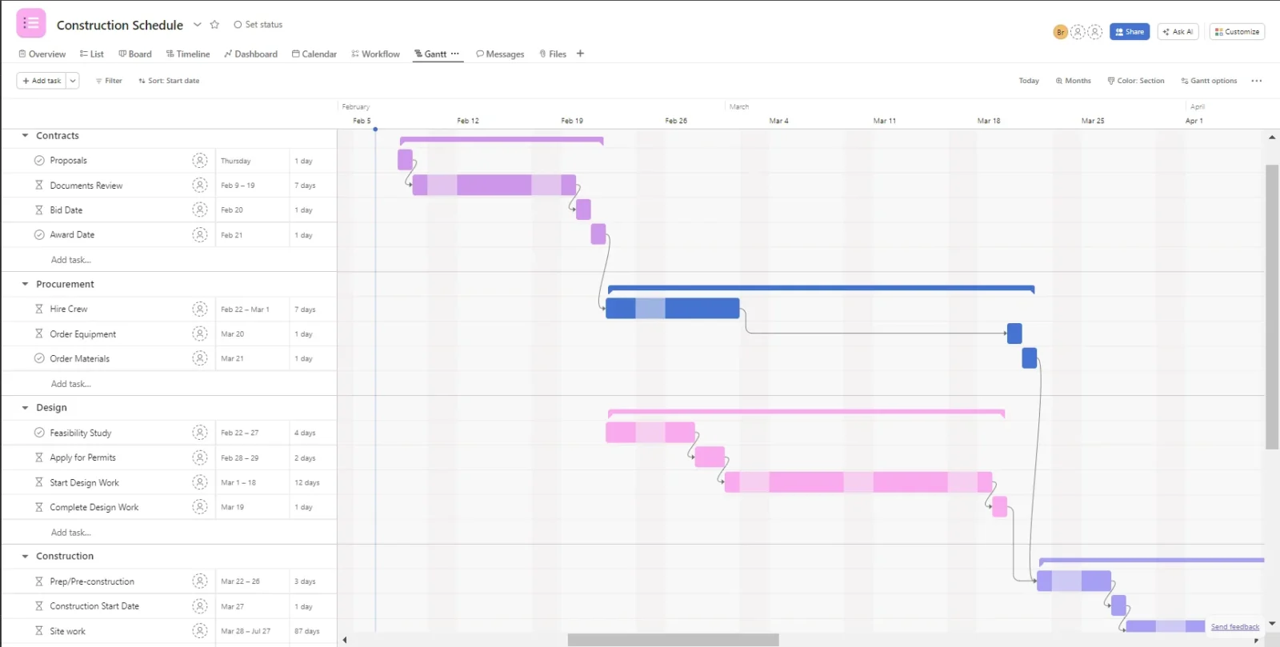
Task: Toggle Order Materials completion check
Action: coord(39,358)
